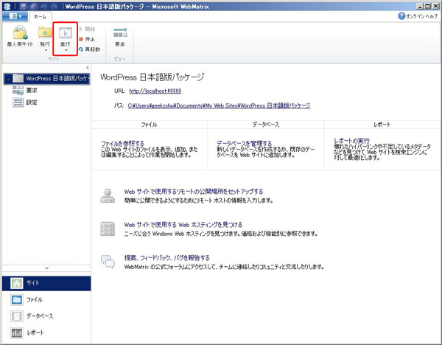Click the レポート column header
The height and width of the screenshot is (345, 442).
point(382,125)
